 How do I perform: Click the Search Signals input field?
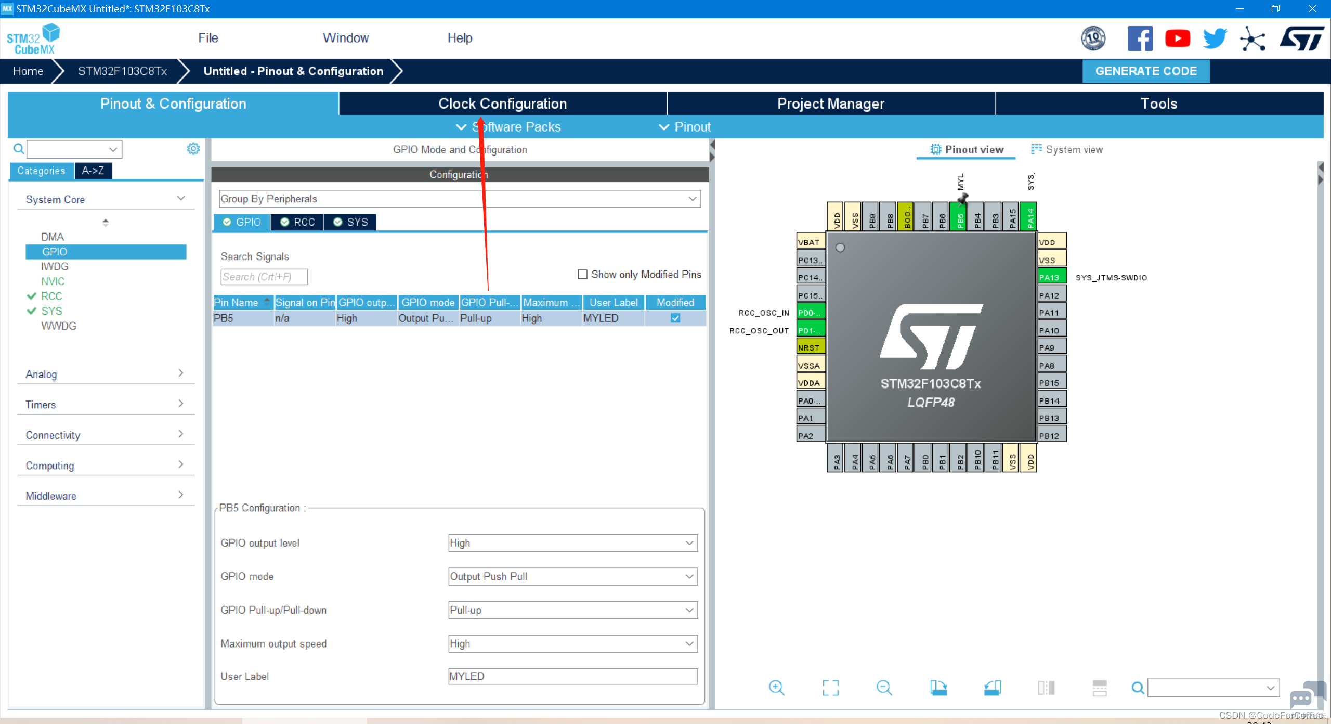coord(264,277)
